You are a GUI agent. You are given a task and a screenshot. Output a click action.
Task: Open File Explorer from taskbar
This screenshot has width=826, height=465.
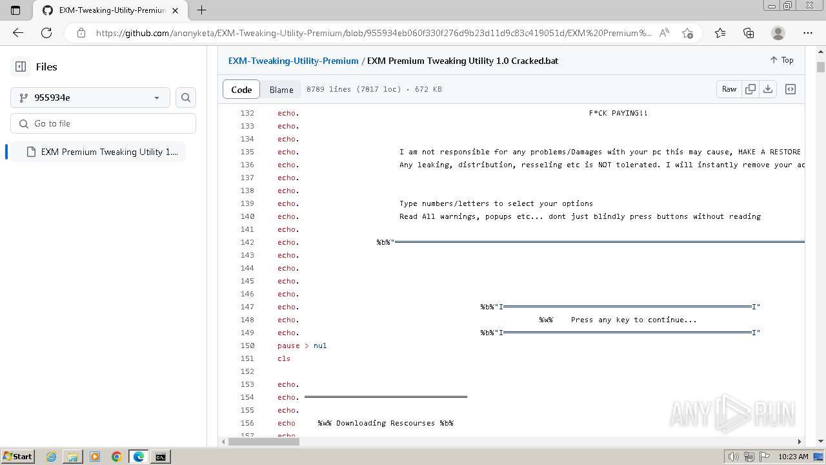(73, 457)
